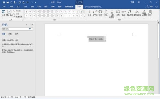160x99 pixels.
Task: Toggle abc 普通文本 (Normal Text)
Action: tap(18, 17)
